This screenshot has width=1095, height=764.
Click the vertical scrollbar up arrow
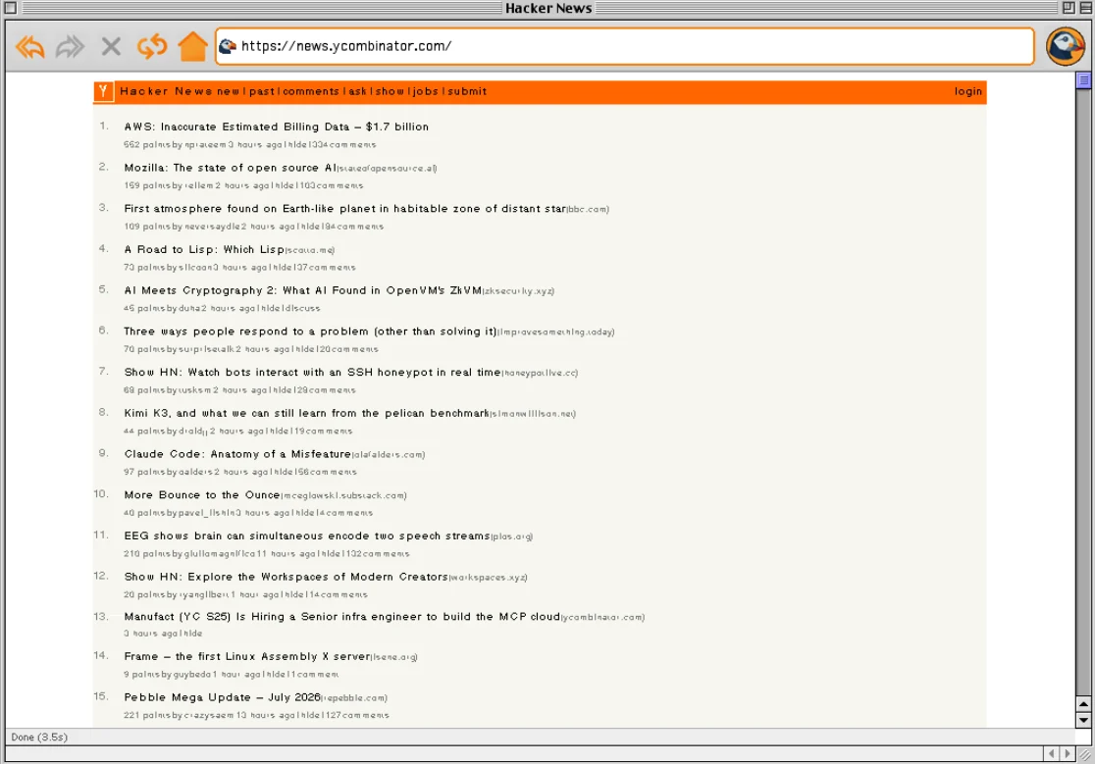1083,704
